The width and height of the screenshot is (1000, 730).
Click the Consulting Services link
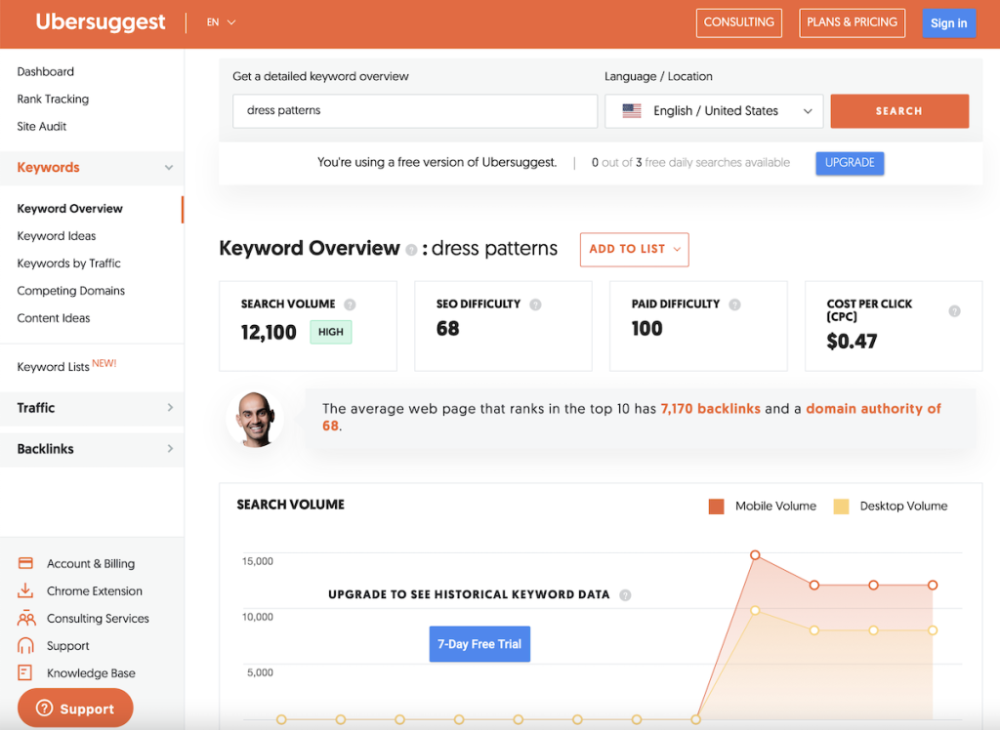(98, 619)
